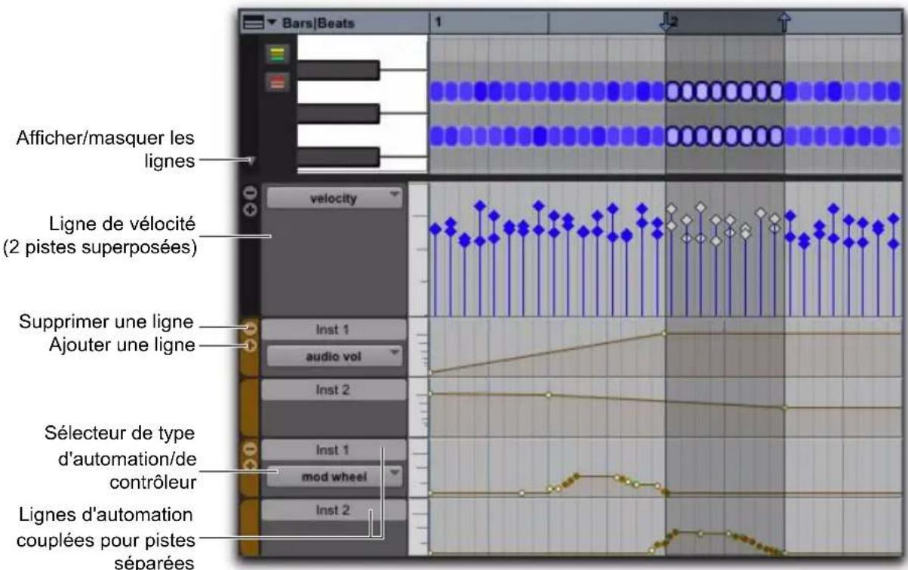Add a lane below audio vol with plus
908x570 pixels.
[251, 346]
